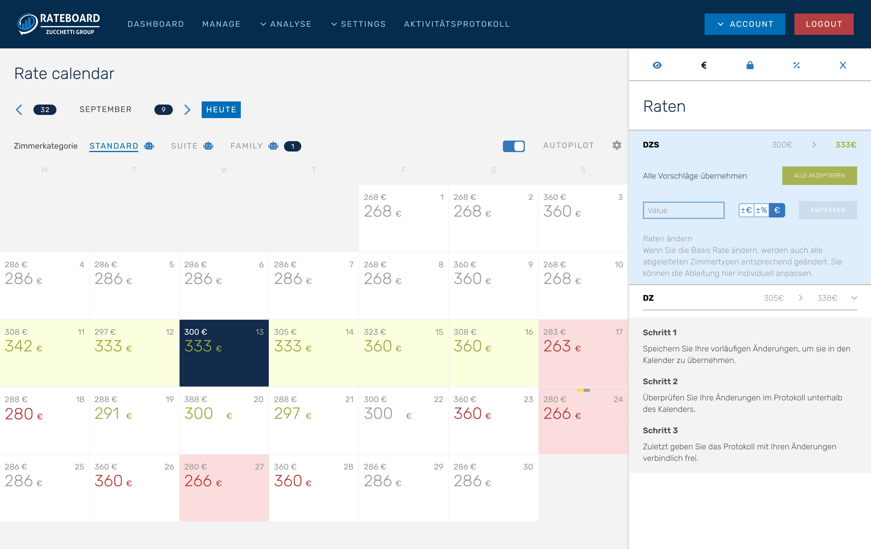Image resolution: width=871 pixels, height=549 pixels.
Task: Toggle the Autopilot switch
Action: coord(513,146)
